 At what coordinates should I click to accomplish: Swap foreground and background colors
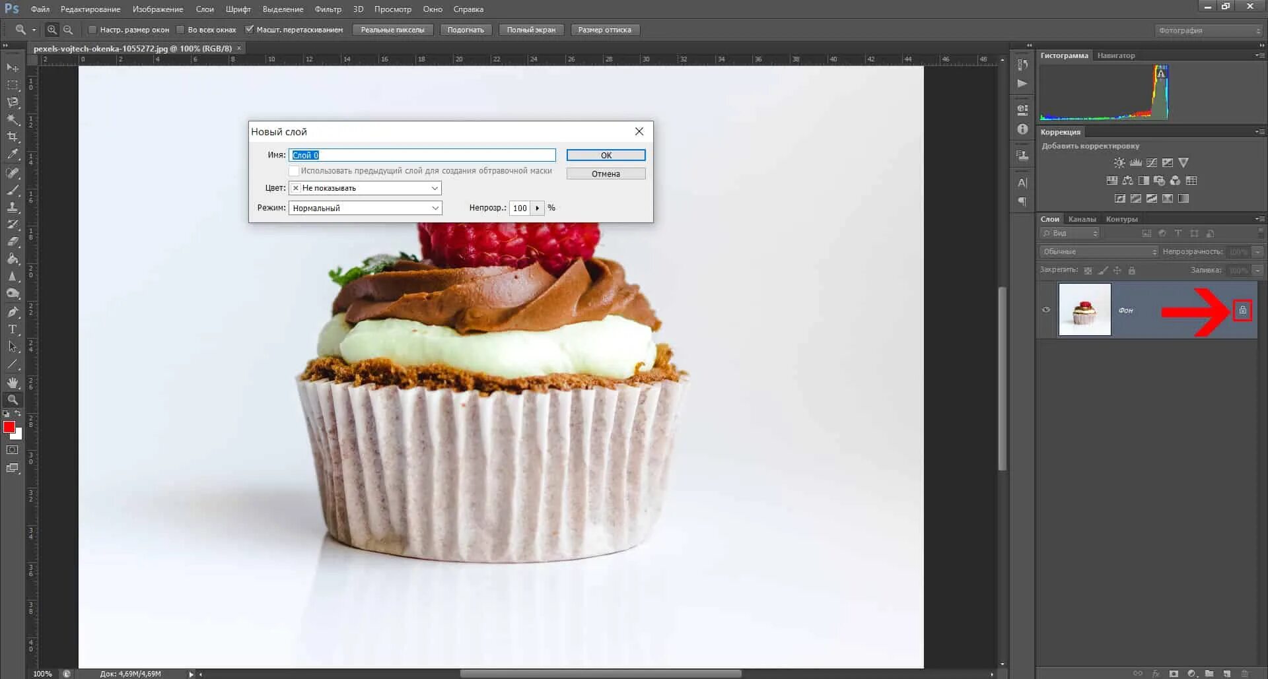(18, 414)
